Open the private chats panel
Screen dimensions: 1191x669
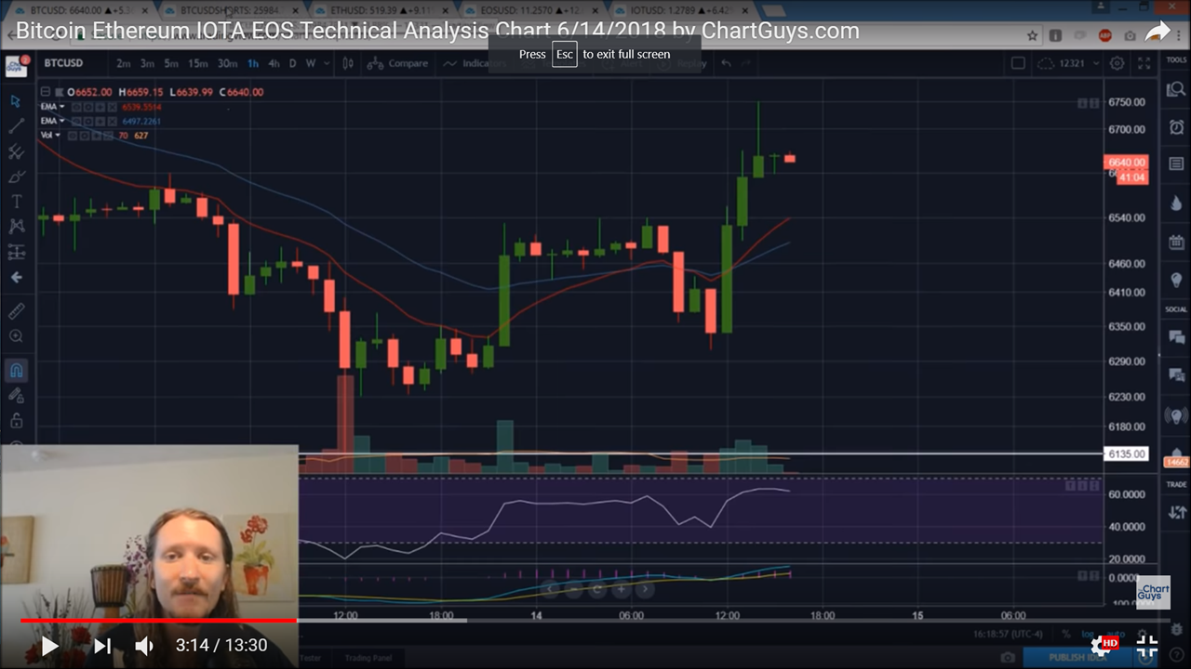[x=1176, y=374]
